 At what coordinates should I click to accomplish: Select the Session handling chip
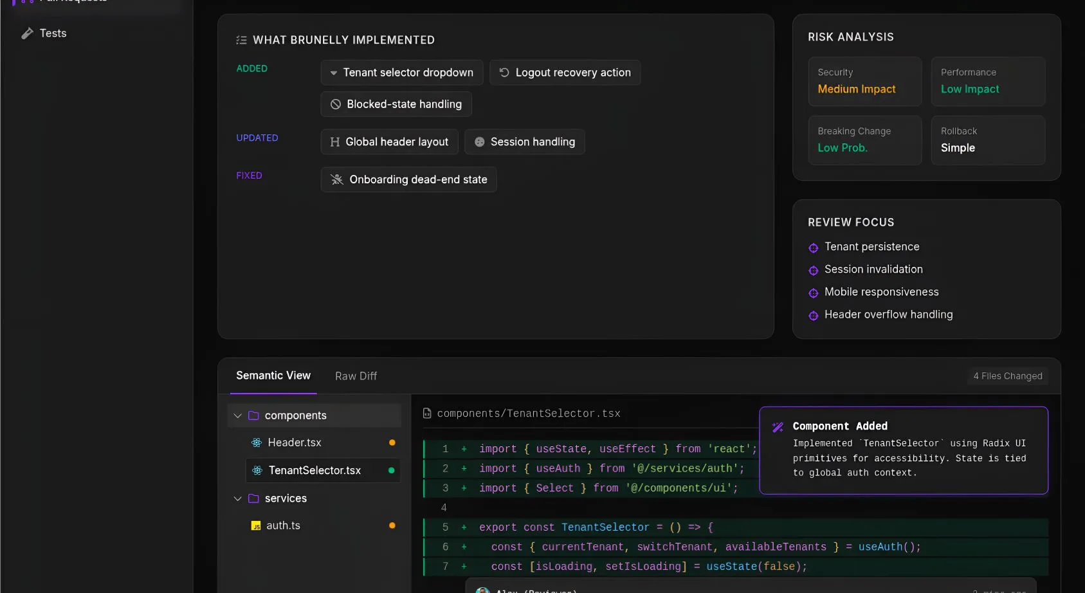click(525, 141)
